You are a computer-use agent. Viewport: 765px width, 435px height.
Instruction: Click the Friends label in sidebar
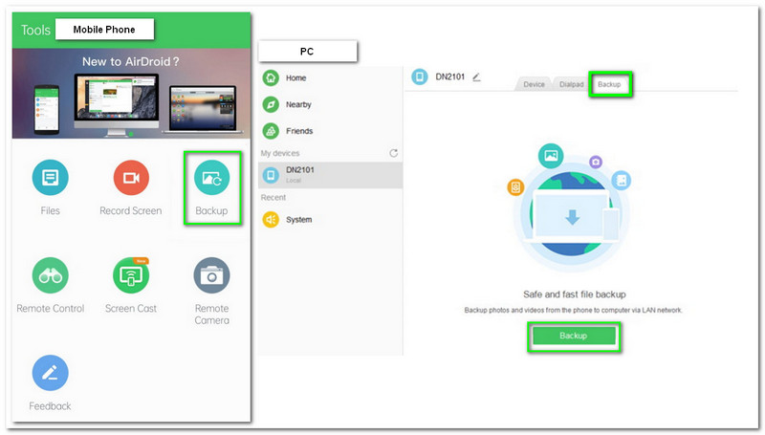(299, 131)
